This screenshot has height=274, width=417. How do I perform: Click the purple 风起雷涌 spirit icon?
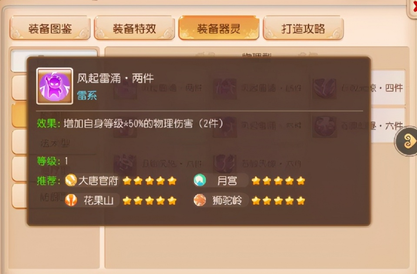click(55, 86)
